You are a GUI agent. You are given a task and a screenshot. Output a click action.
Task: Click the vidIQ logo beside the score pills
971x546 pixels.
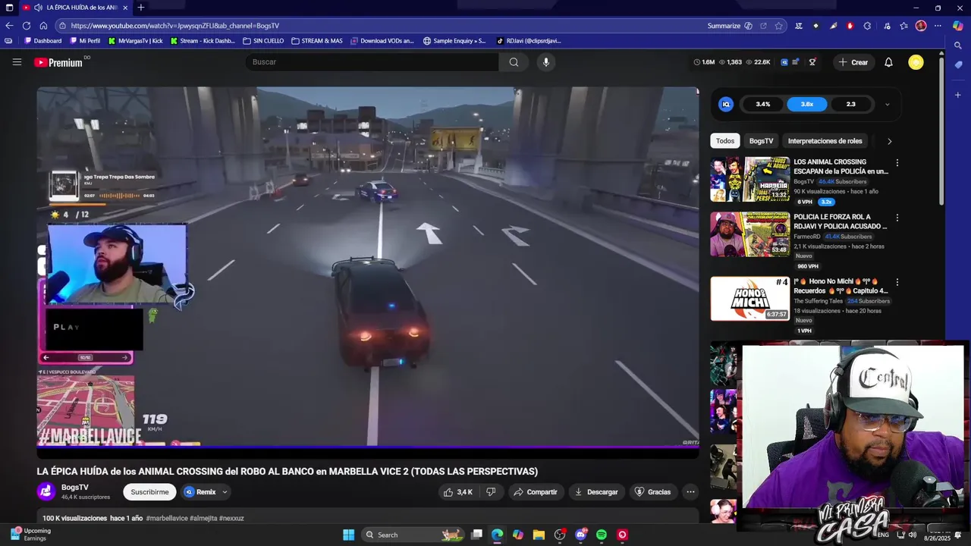pos(726,104)
